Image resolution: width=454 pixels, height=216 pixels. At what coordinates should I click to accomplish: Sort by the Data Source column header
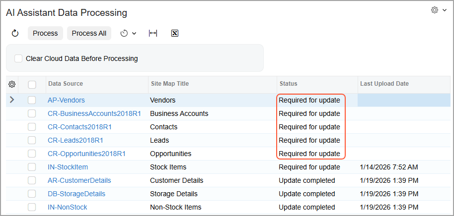click(x=97, y=84)
